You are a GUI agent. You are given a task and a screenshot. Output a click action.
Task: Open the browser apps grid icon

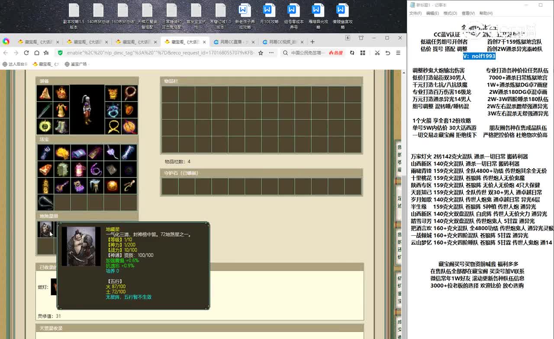point(363,53)
